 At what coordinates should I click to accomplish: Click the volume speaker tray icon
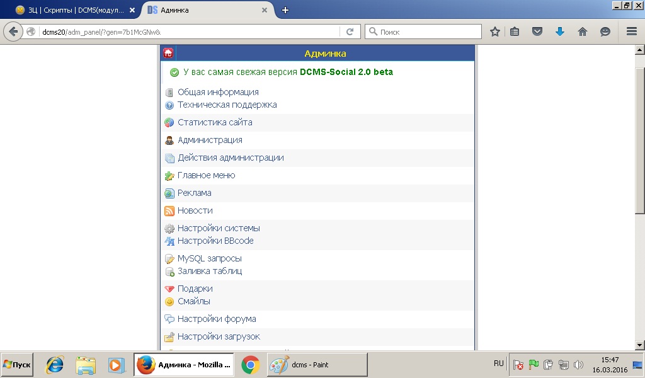[578, 365]
